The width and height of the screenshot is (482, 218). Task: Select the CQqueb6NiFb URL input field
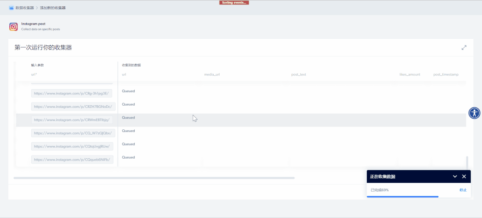(x=72, y=159)
